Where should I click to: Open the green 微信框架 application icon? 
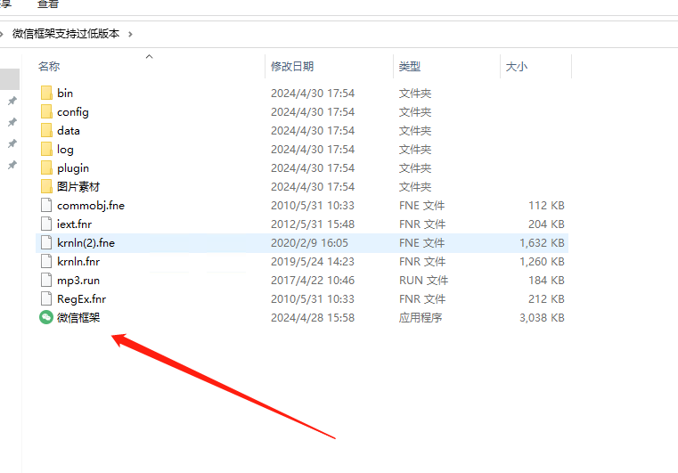tap(46, 317)
